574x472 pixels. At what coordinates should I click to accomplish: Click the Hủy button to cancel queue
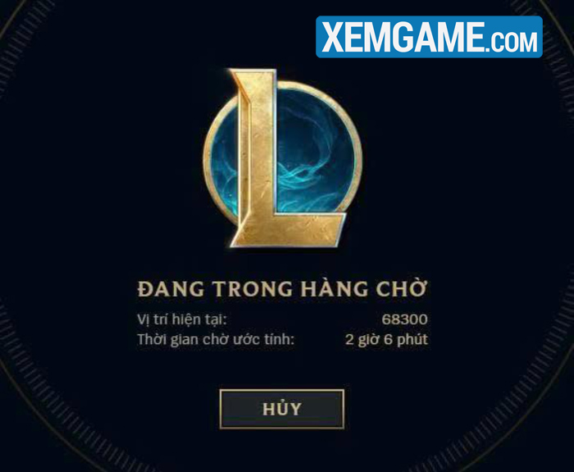click(281, 409)
